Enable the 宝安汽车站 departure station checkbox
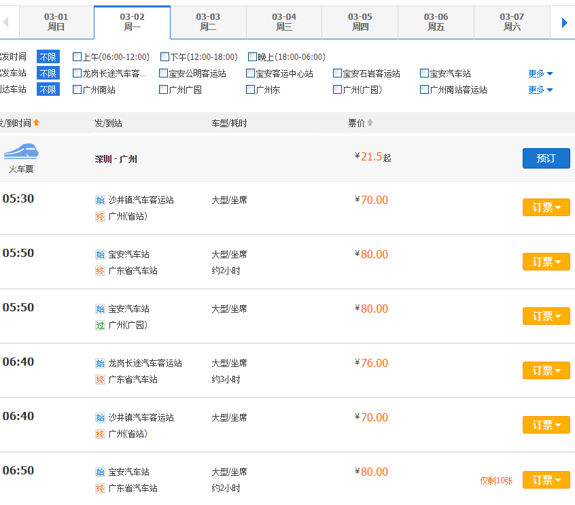The height and width of the screenshot is (505, 575). pos(425,73)
